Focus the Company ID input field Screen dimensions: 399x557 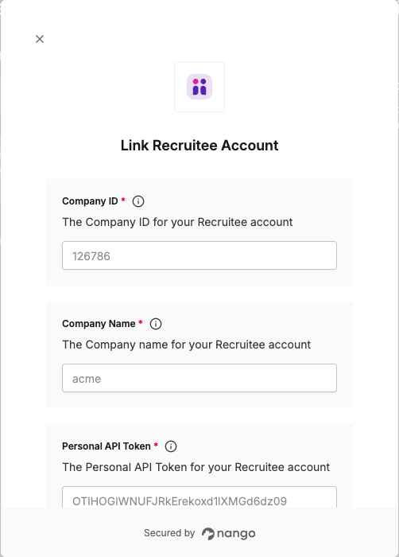(199, 255)
